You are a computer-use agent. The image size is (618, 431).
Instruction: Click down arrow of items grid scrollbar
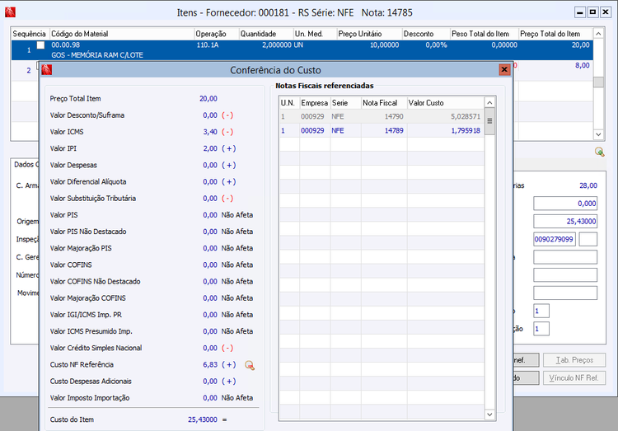point(598,134)
